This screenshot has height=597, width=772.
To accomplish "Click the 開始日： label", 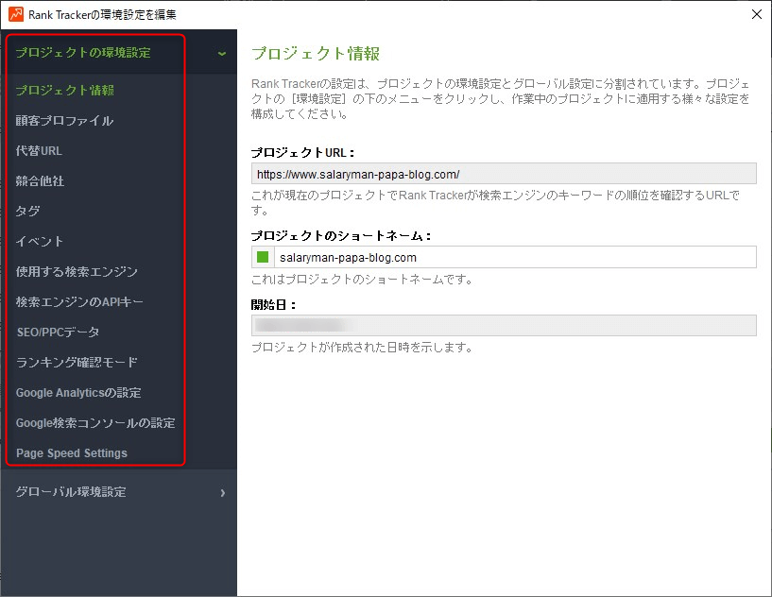I will tap(274, 305).
